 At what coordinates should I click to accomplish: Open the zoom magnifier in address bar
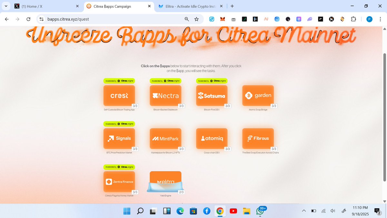(x=187, y=19)
